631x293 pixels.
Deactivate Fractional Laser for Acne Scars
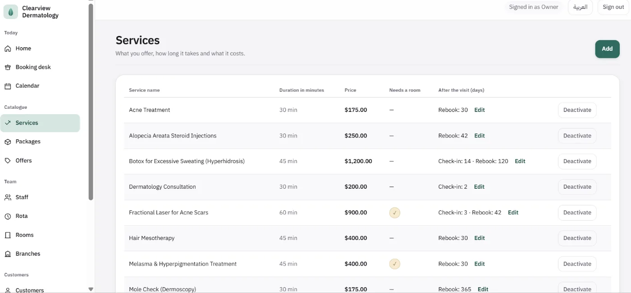tap(577, 213)
